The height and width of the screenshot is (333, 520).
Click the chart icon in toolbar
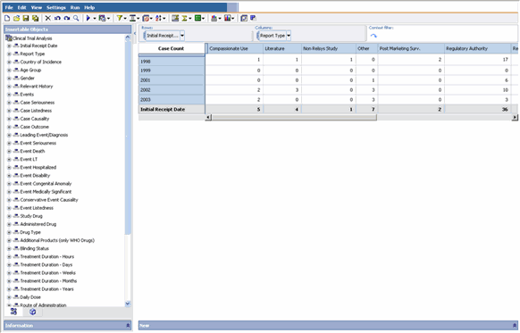click(214, 18)
